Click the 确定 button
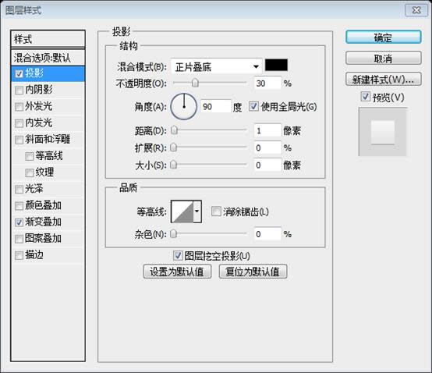Viewport: 432px width, 373px height. pos(383,37)
